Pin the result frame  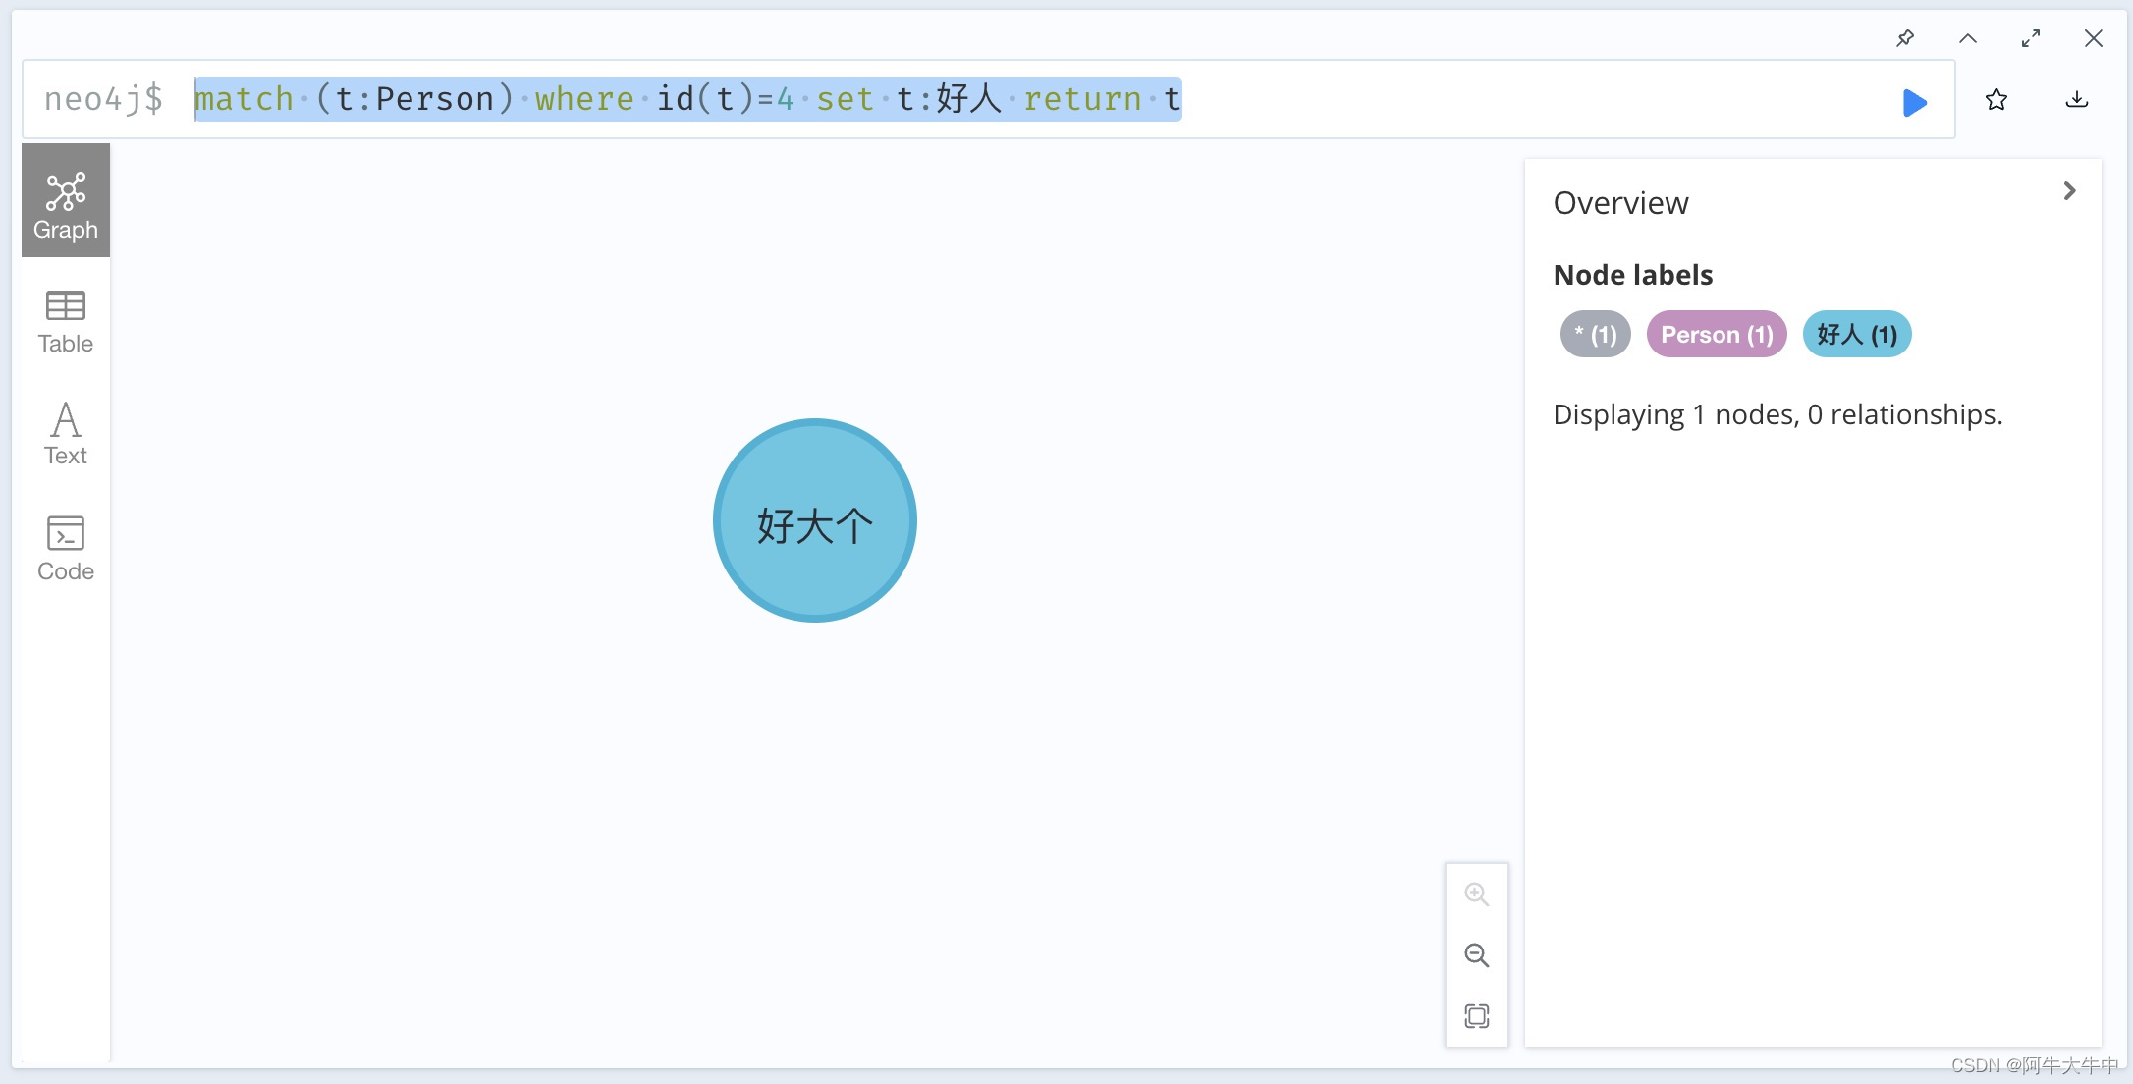coord(1904,38)
